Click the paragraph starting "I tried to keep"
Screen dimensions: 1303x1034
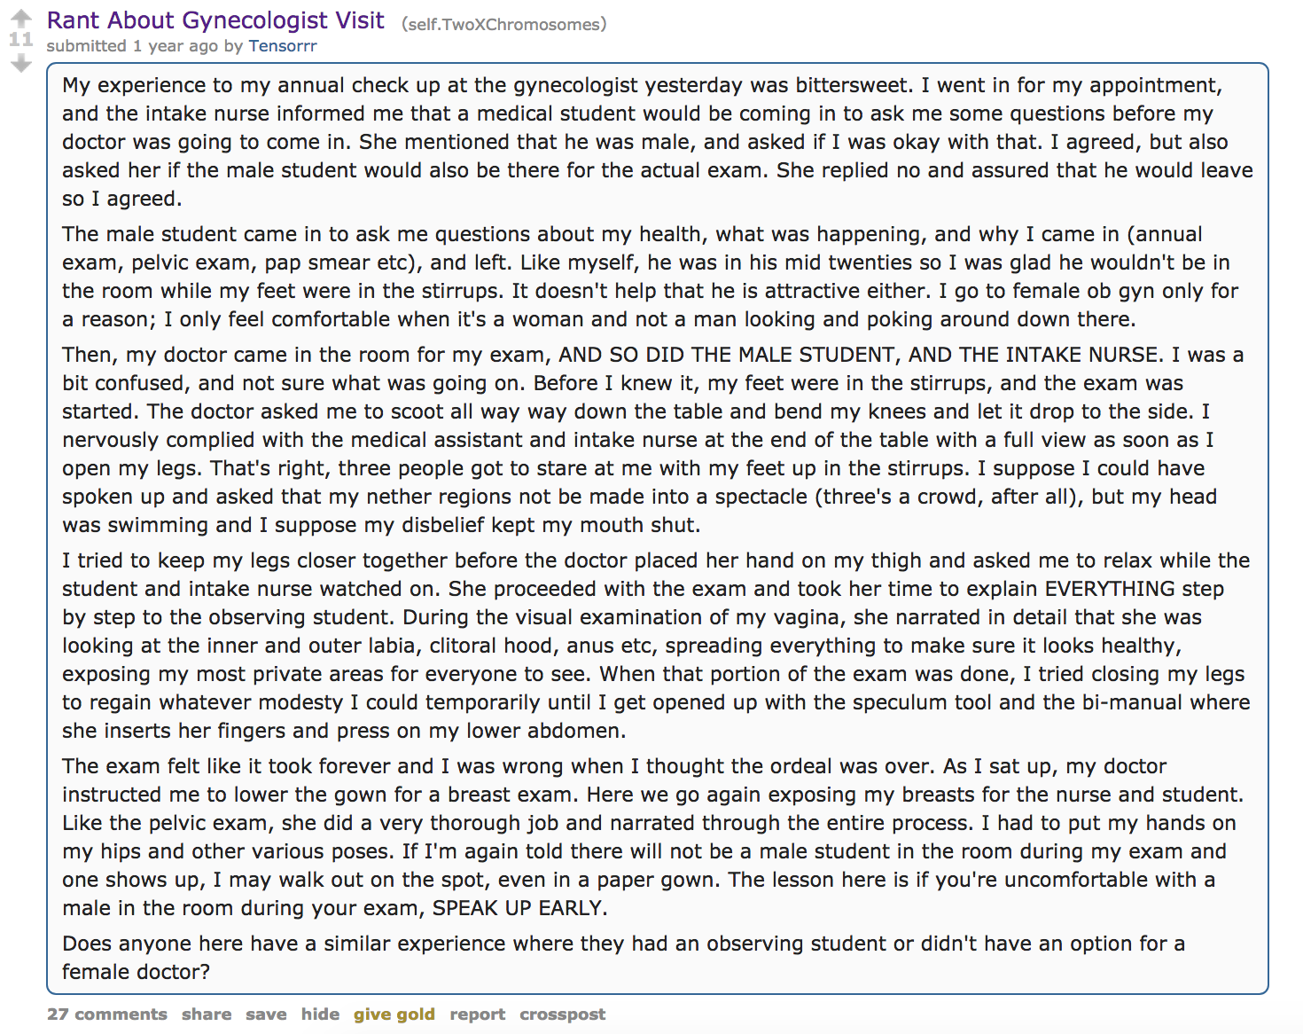(656, 646)
